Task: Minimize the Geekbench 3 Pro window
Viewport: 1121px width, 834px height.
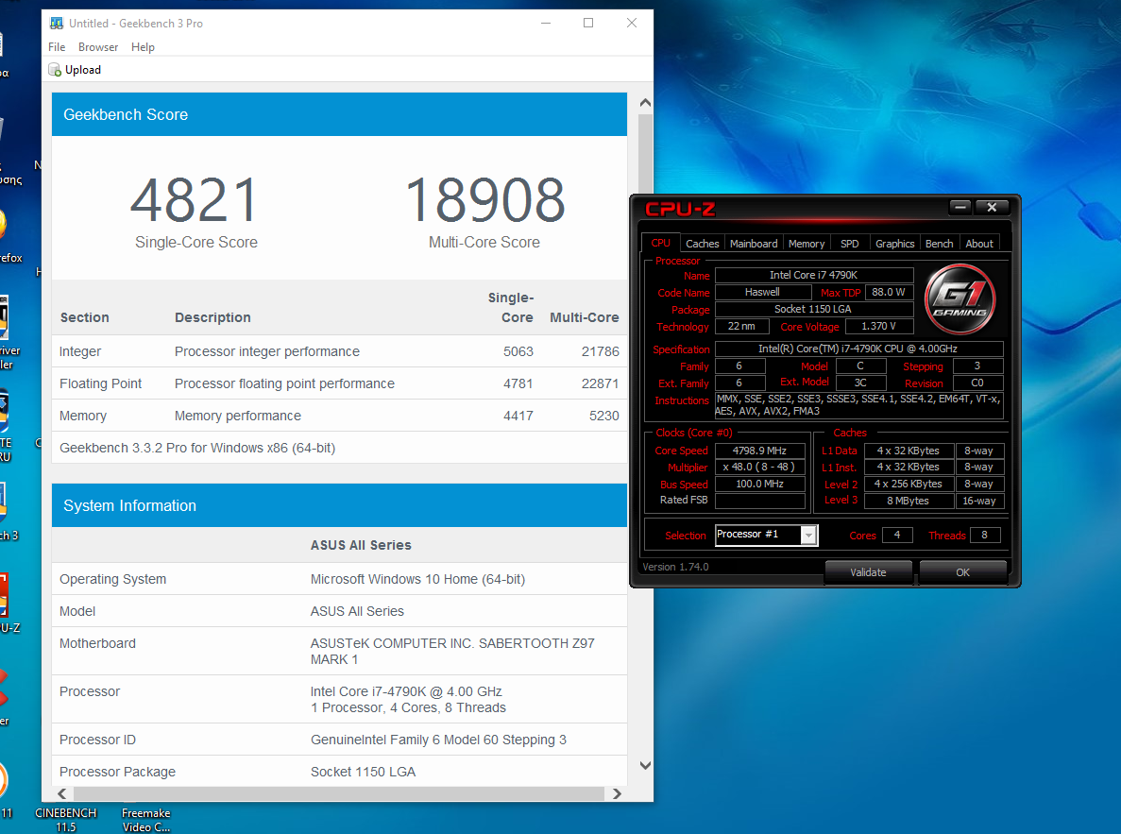Action: pyautogui.click(x=546, y=23)
